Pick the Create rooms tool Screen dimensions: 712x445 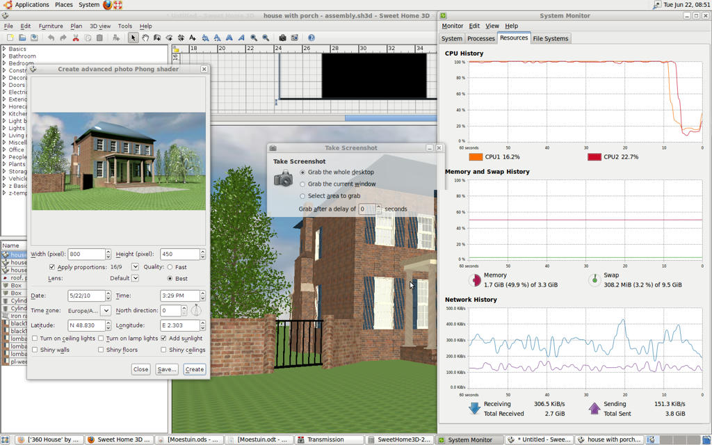(x=169, y=38)
